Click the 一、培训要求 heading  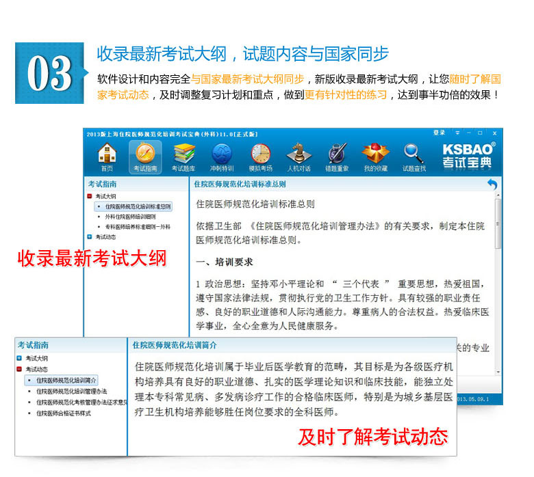225,262
